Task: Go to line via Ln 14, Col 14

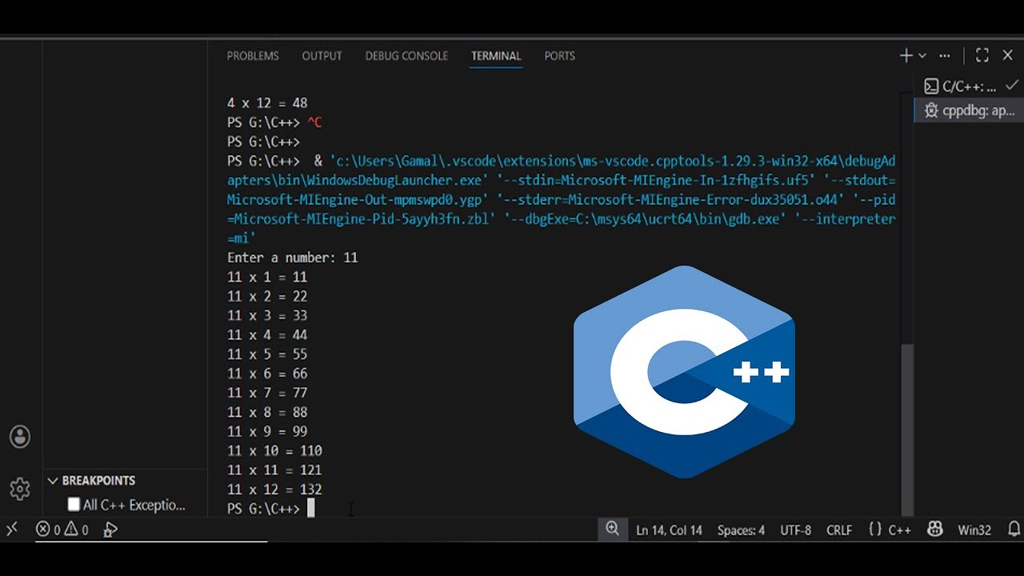Action: point(669,530)
